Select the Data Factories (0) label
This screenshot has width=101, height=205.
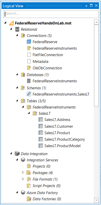[47, 199]
